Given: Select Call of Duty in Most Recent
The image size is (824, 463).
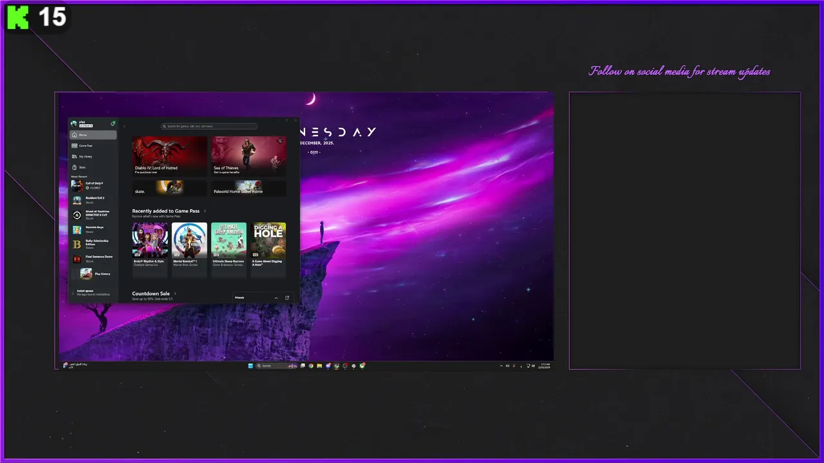Looking at the screenshot, I should [93, 186].
